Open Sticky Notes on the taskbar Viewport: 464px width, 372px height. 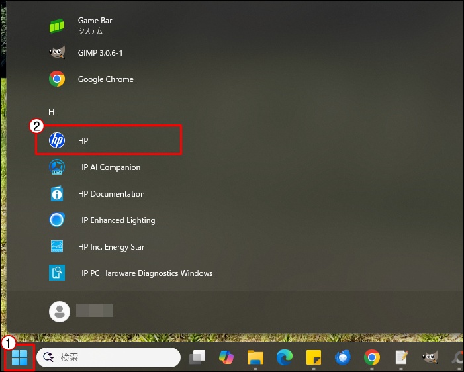pyautogui.click(x=314, y=358)
